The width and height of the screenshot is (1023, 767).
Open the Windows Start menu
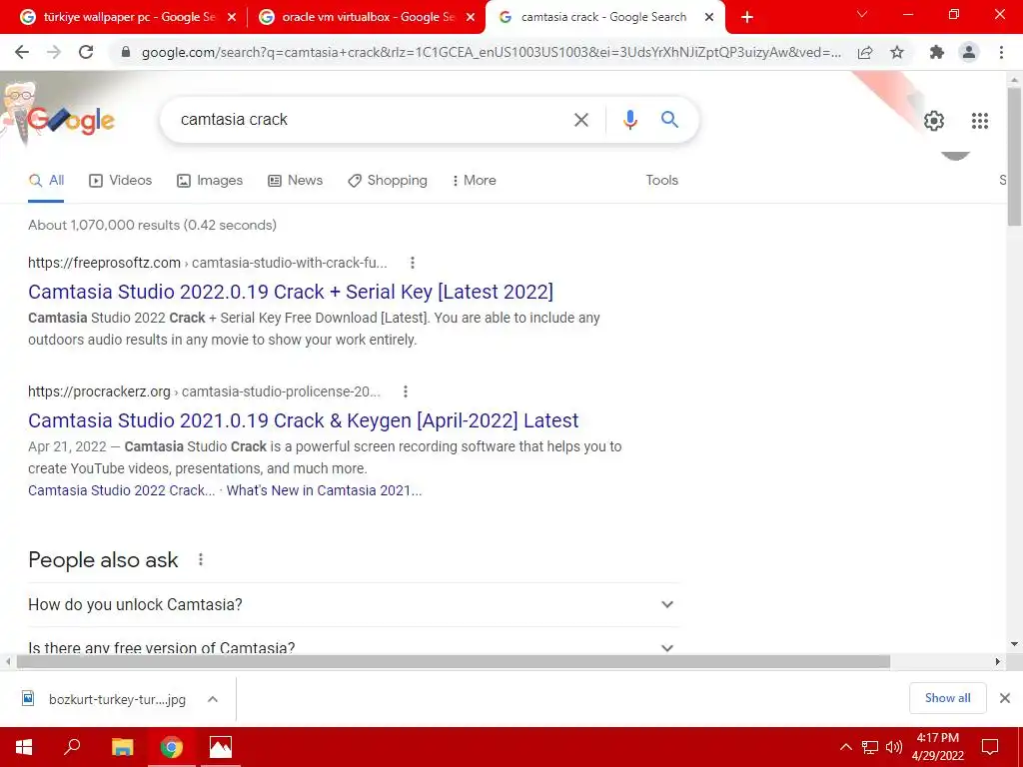coord(24,747)
